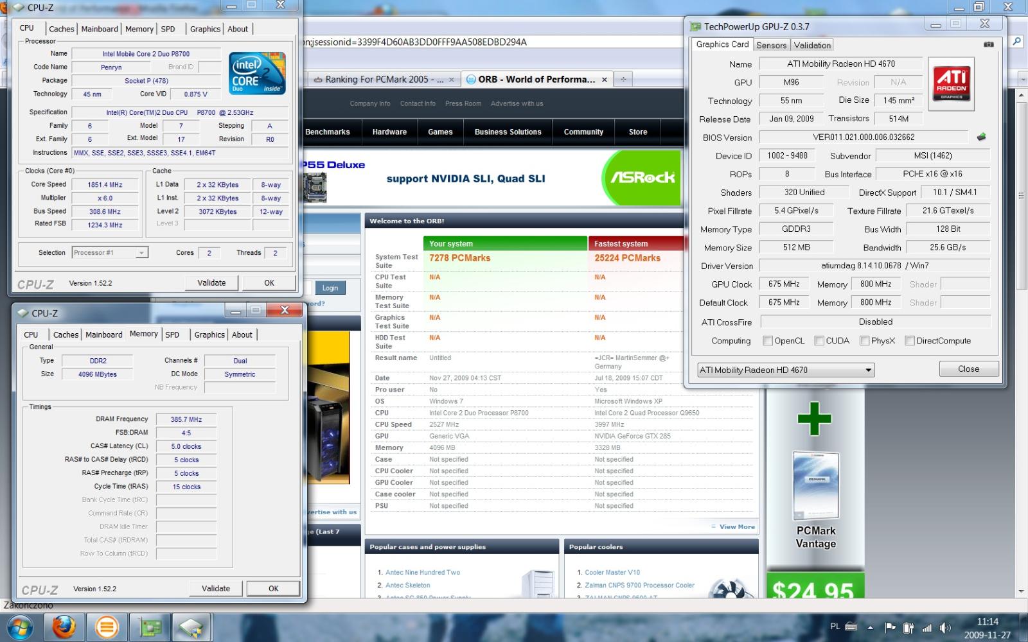Switch to the Validation tab in GPU-Z
The height and width of the screenshot is (642, 1028).
click(x=812, y=45)
